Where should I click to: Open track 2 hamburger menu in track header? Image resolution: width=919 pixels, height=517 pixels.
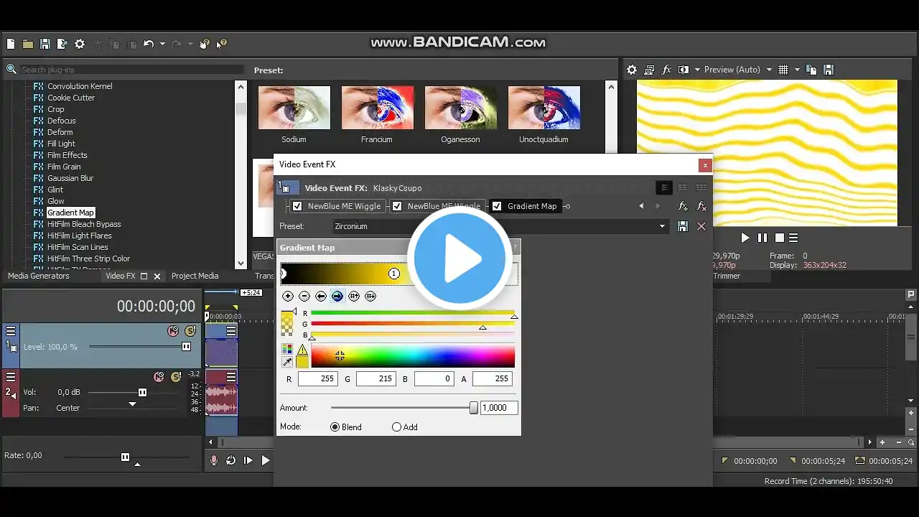point(11,377)
